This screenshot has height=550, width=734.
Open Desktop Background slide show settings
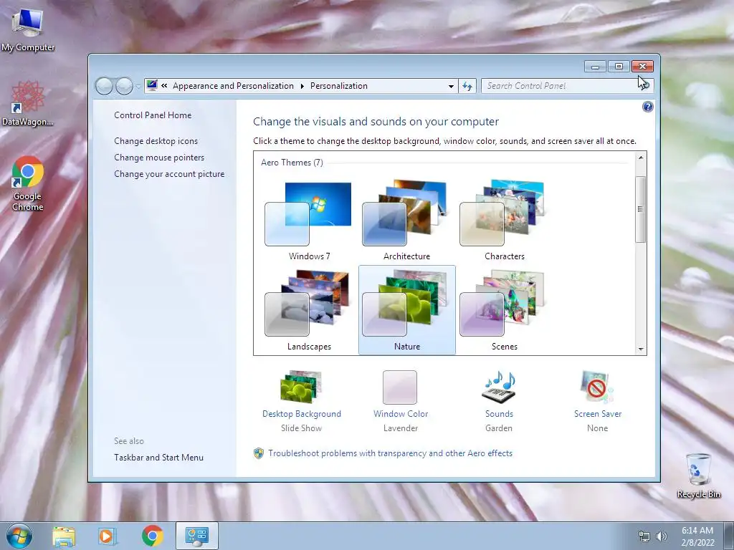coord(302,387)
